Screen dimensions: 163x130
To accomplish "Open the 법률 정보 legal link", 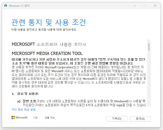I will pos(50,118).
